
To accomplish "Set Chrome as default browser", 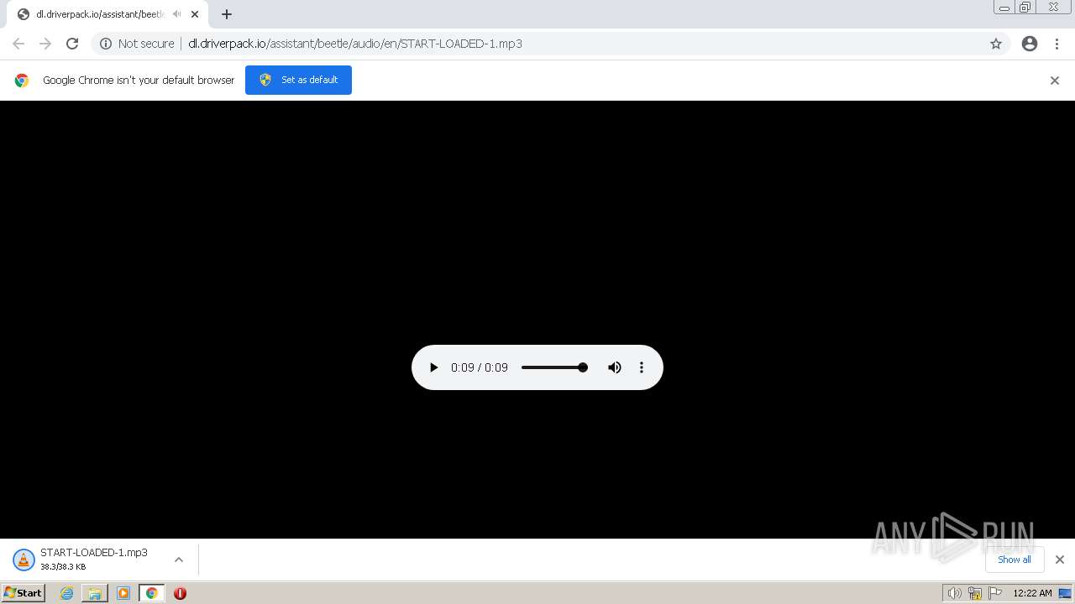I will click(x=298, y=80).
